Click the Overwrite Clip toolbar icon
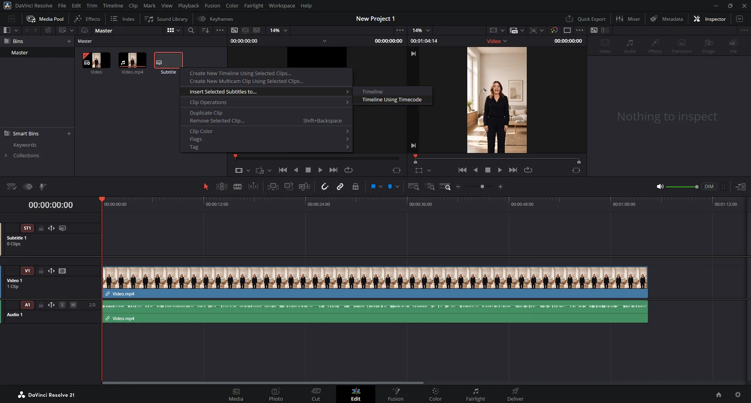This screenshot has height=403, width=751. [289, 187]
